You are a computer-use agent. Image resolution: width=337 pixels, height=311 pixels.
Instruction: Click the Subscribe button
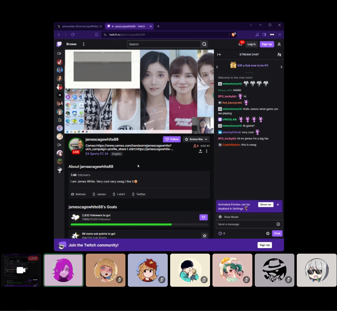click(196, 139)
